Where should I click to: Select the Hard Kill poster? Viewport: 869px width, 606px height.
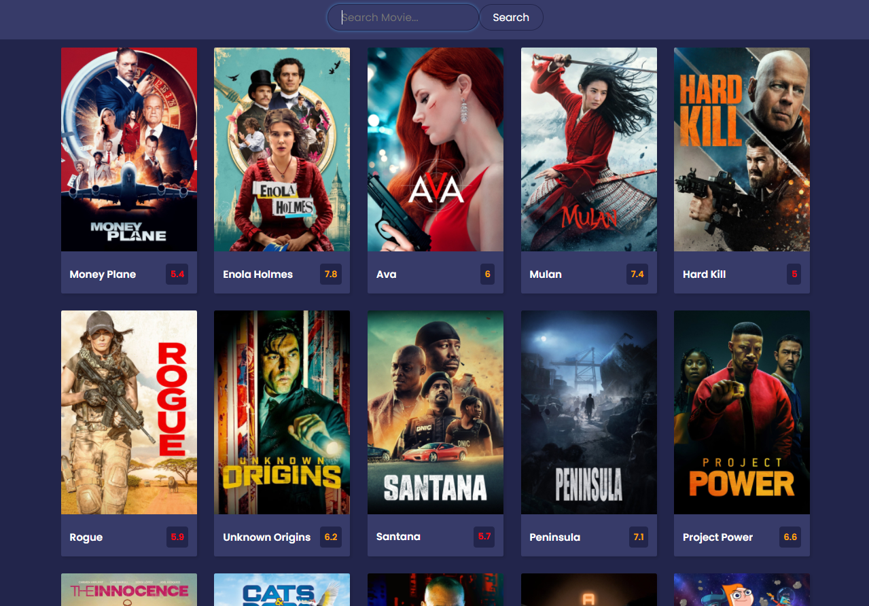742,149
